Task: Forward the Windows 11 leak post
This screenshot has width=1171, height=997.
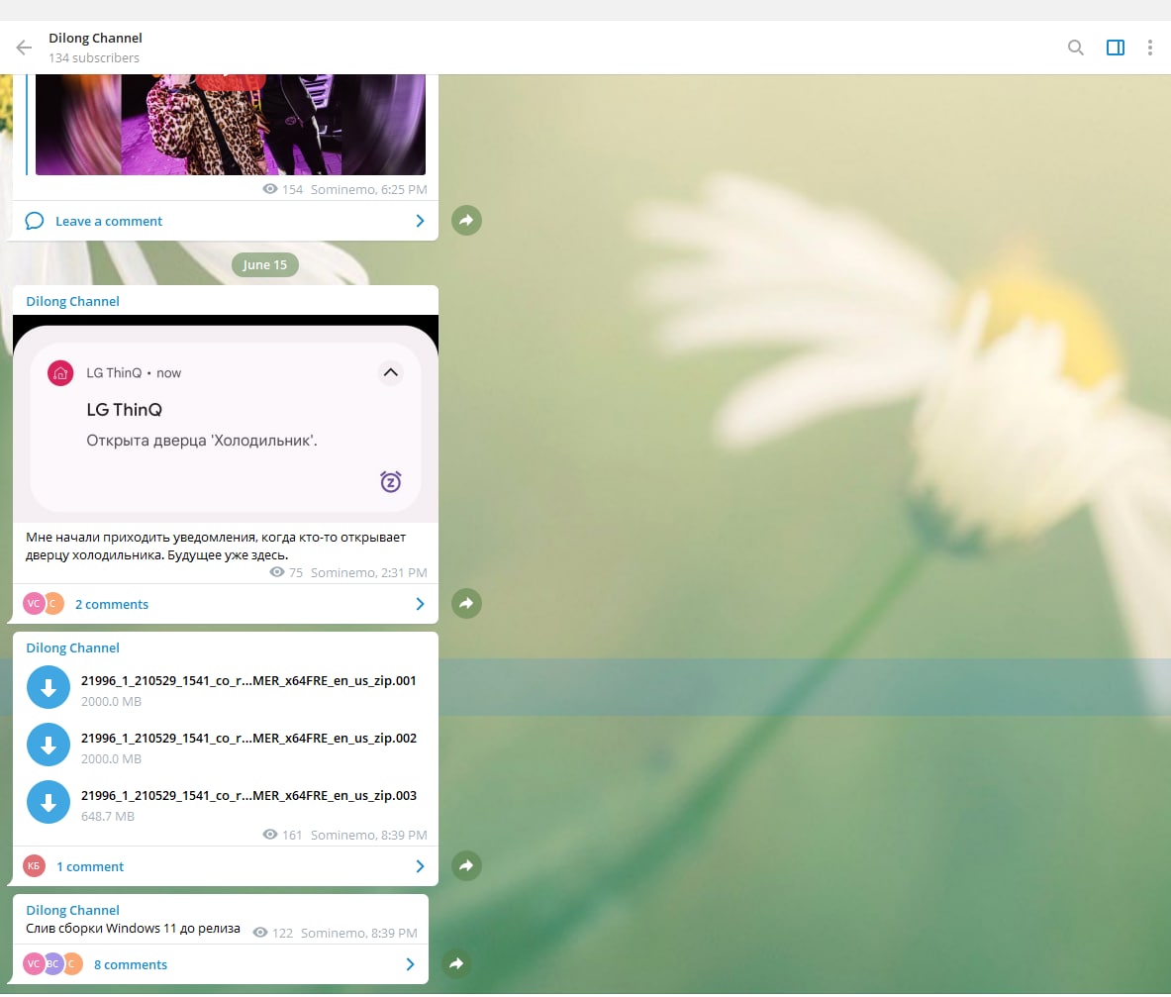Action: pyautogui.click(x=456, y=963)
